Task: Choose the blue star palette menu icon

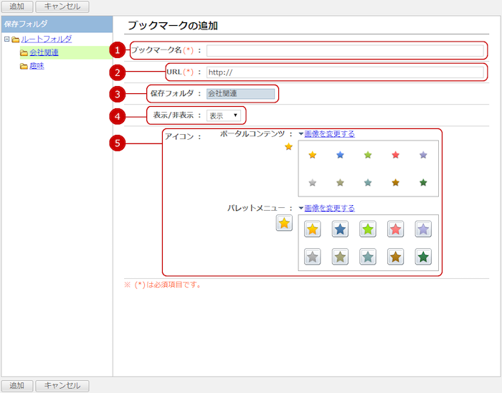Action: [340, 229]
